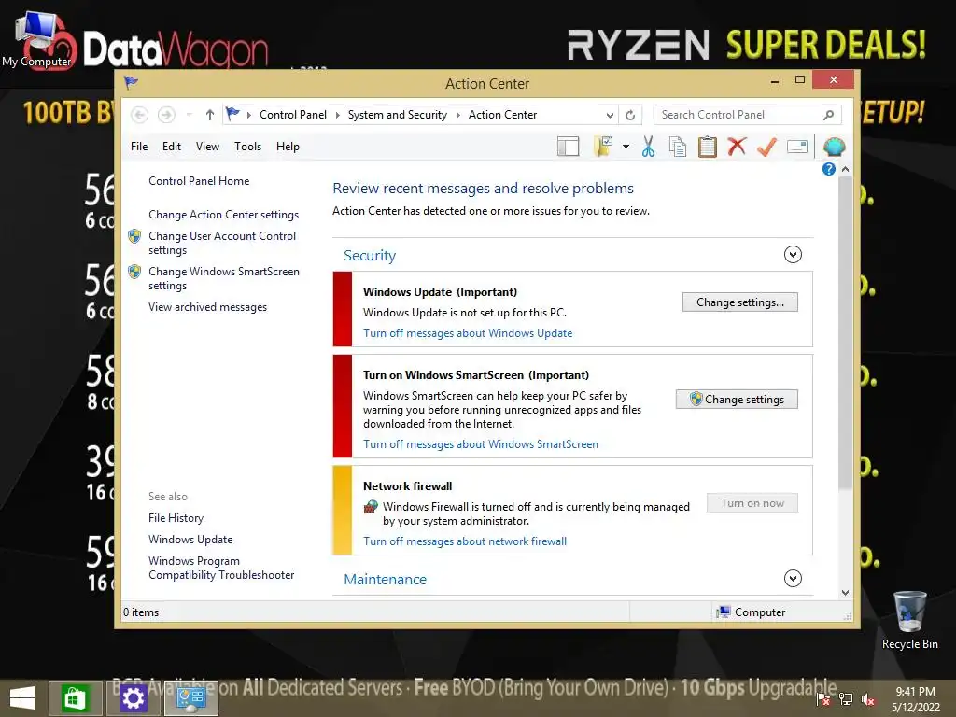
Task: Open Windows Program Compatibility Troubleshooter
Action: coord(220,568)
